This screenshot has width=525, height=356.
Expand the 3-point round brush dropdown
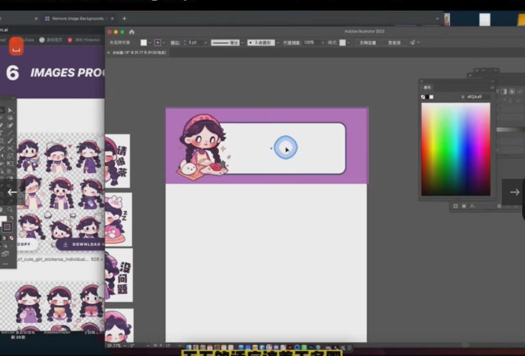pyautogui.click(x=277, y=43)
